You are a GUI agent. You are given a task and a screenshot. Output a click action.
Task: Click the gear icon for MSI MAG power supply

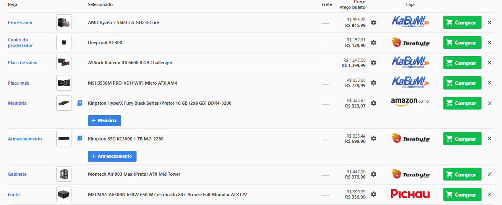(373, 194)
